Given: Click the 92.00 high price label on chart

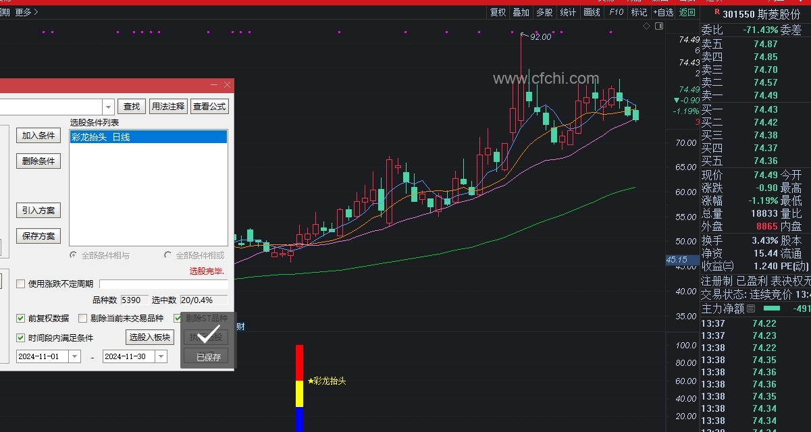Looking at the screenshot, I should click(x=540, y=37).
